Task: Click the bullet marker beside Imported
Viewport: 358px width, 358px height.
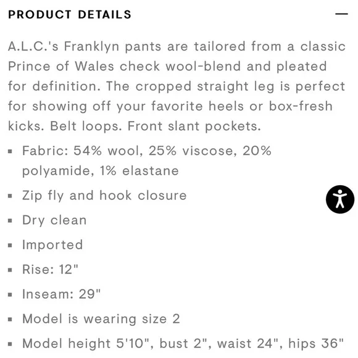Action: 10,245
